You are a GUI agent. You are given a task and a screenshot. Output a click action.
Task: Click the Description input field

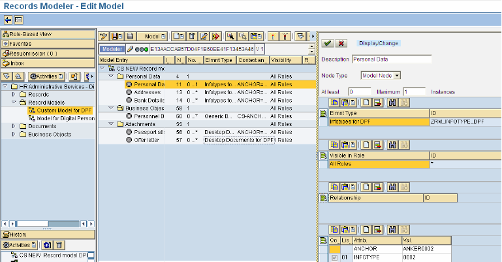[x=392, y=59]
